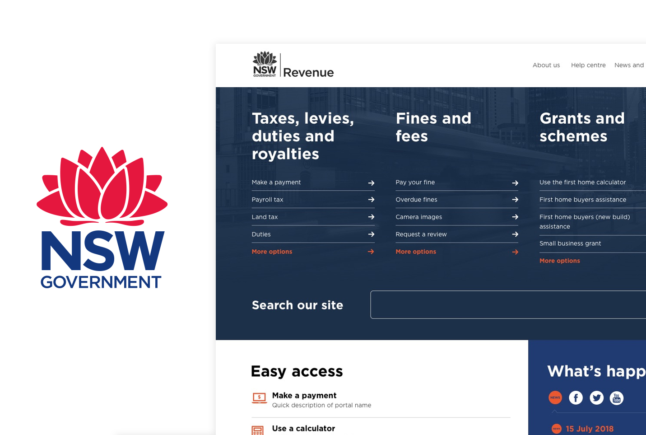Click the Pay your fine arrow icon
This screenshot has width=646, height=435.
(515, 183)
